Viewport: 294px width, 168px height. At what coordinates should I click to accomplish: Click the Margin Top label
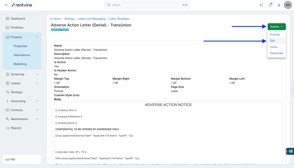[x=62, y=79]
